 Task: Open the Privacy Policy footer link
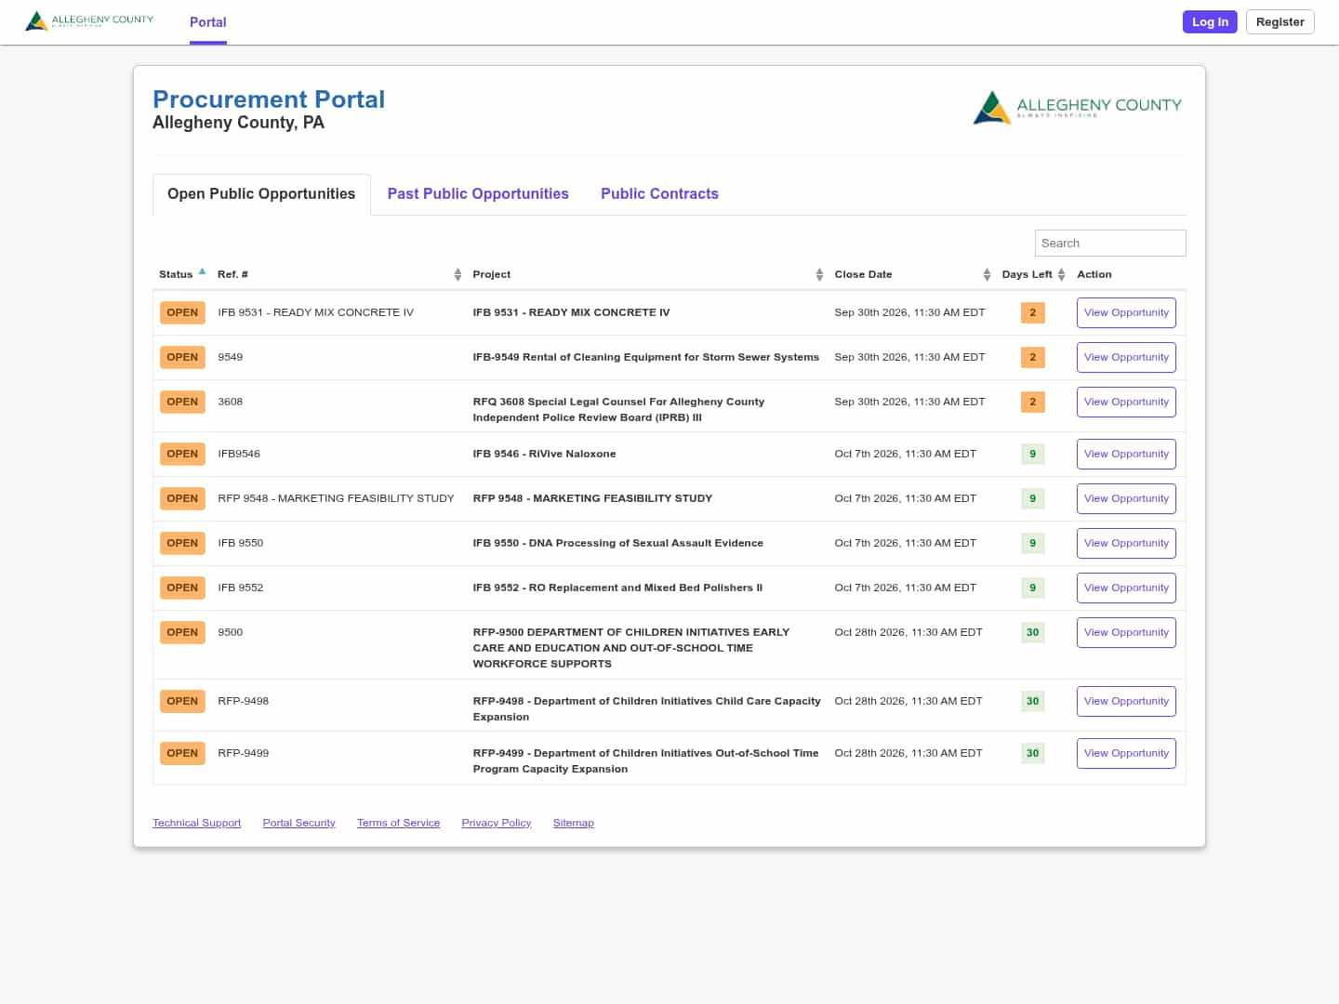[x=497, y=823]
